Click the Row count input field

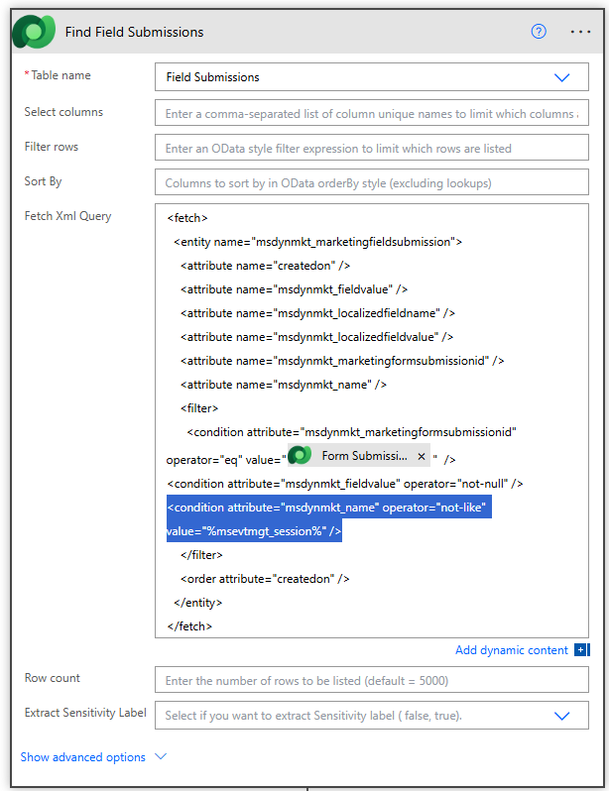click(x=371, y=681)
